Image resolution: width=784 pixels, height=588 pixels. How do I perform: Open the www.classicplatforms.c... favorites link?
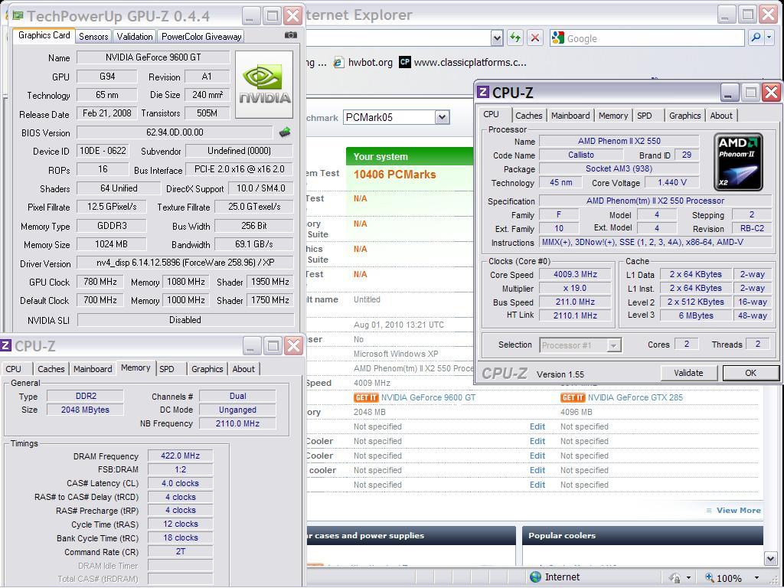point(470,63)
